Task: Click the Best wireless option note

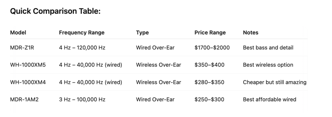Action: pos(268,65)
